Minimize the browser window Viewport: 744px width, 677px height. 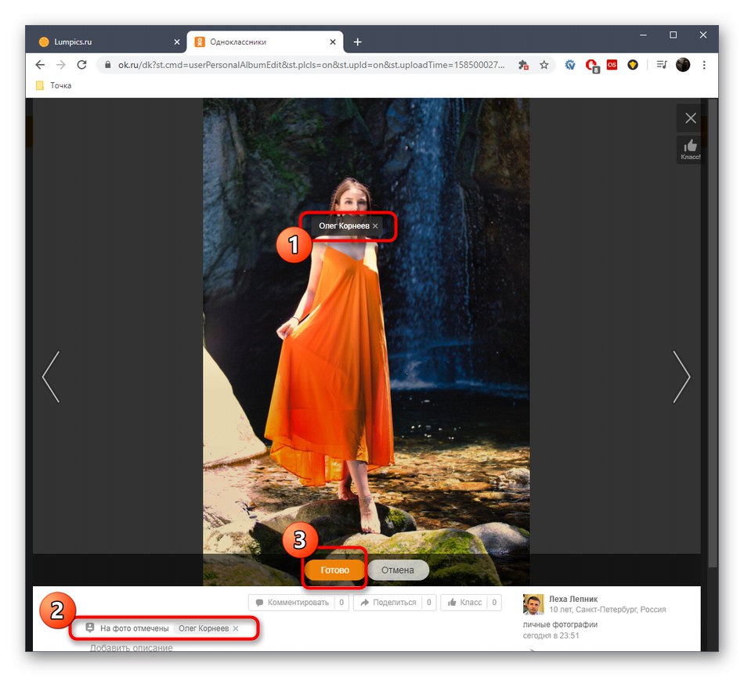643,35
